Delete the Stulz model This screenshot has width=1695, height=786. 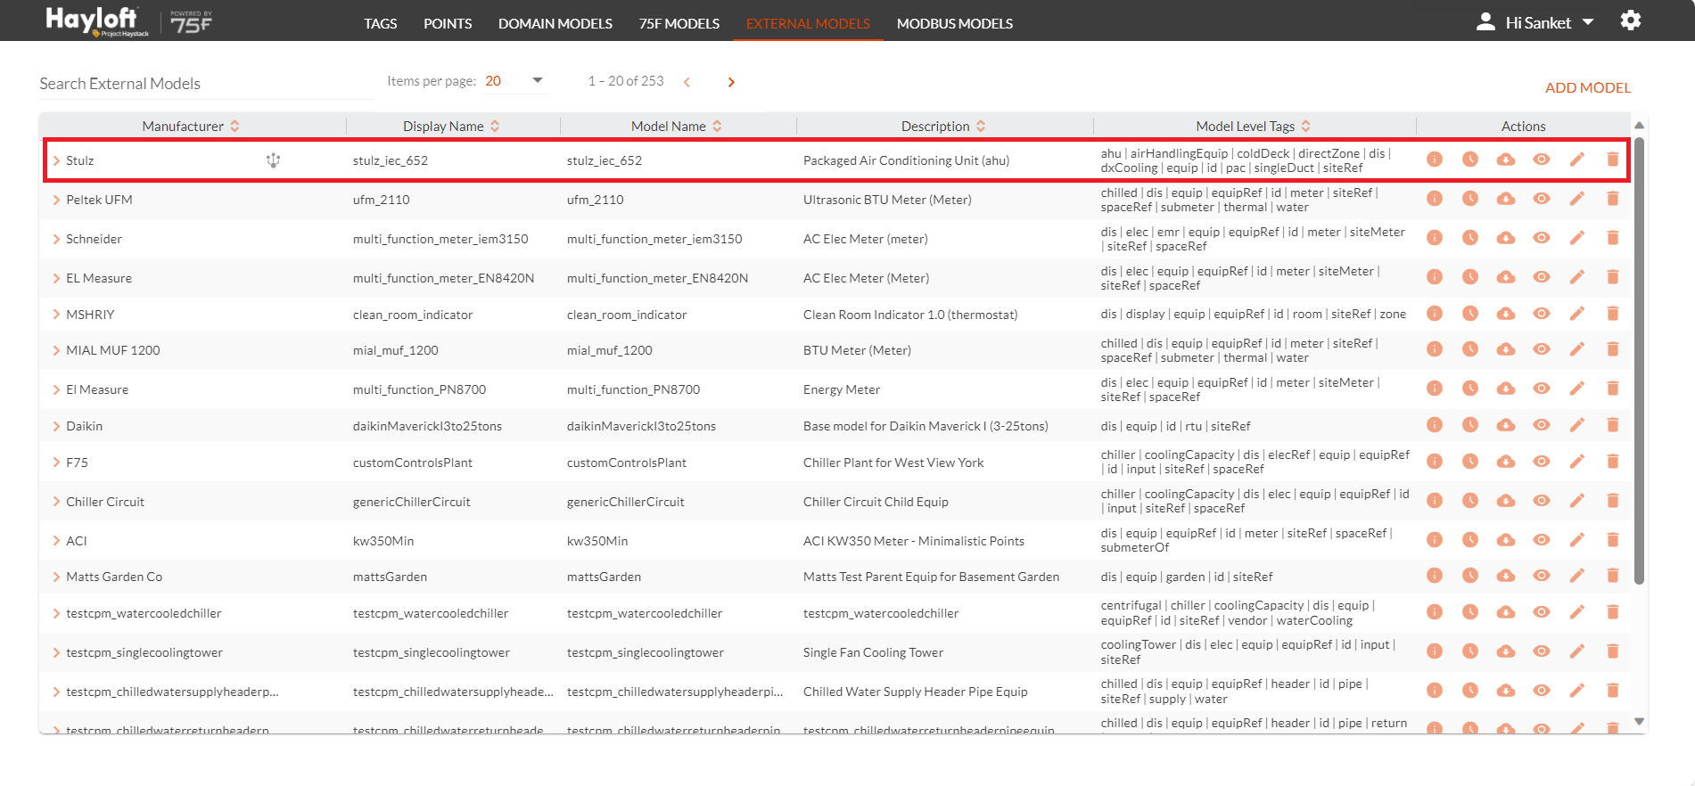click(1612, 160)
